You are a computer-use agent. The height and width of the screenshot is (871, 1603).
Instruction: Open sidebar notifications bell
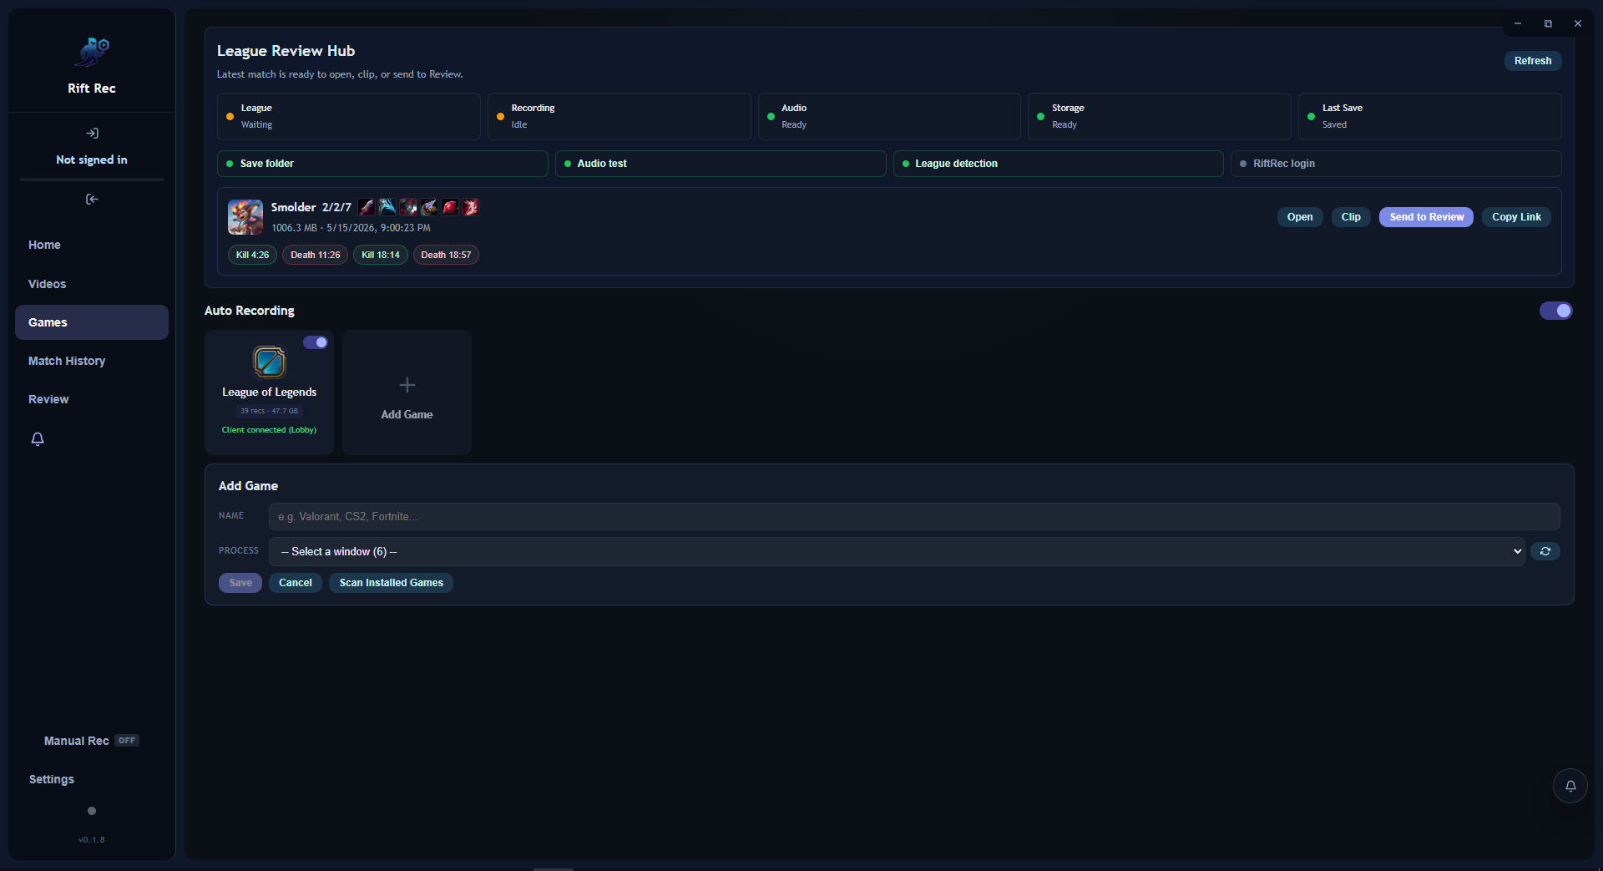38,439
